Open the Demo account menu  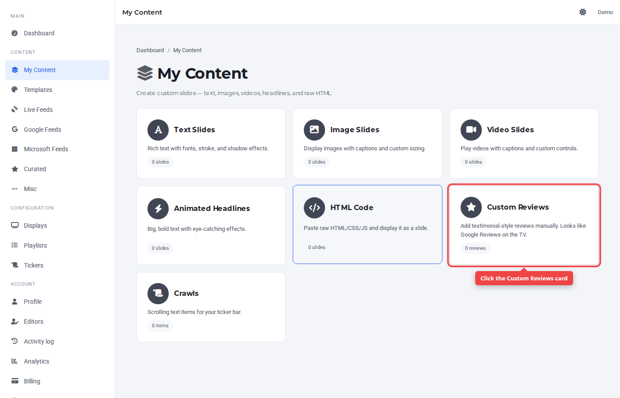tap(605, 12)
